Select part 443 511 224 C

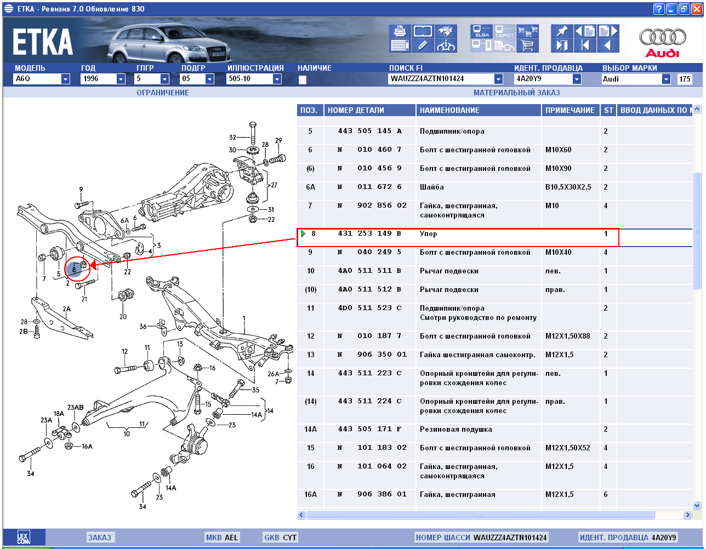(370, 401)
